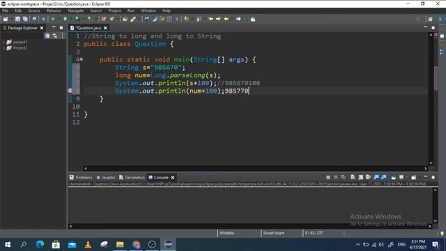This screenshot has height=251, width=446.
Task: Open the Refactor menu
Action: click(54, 10)
